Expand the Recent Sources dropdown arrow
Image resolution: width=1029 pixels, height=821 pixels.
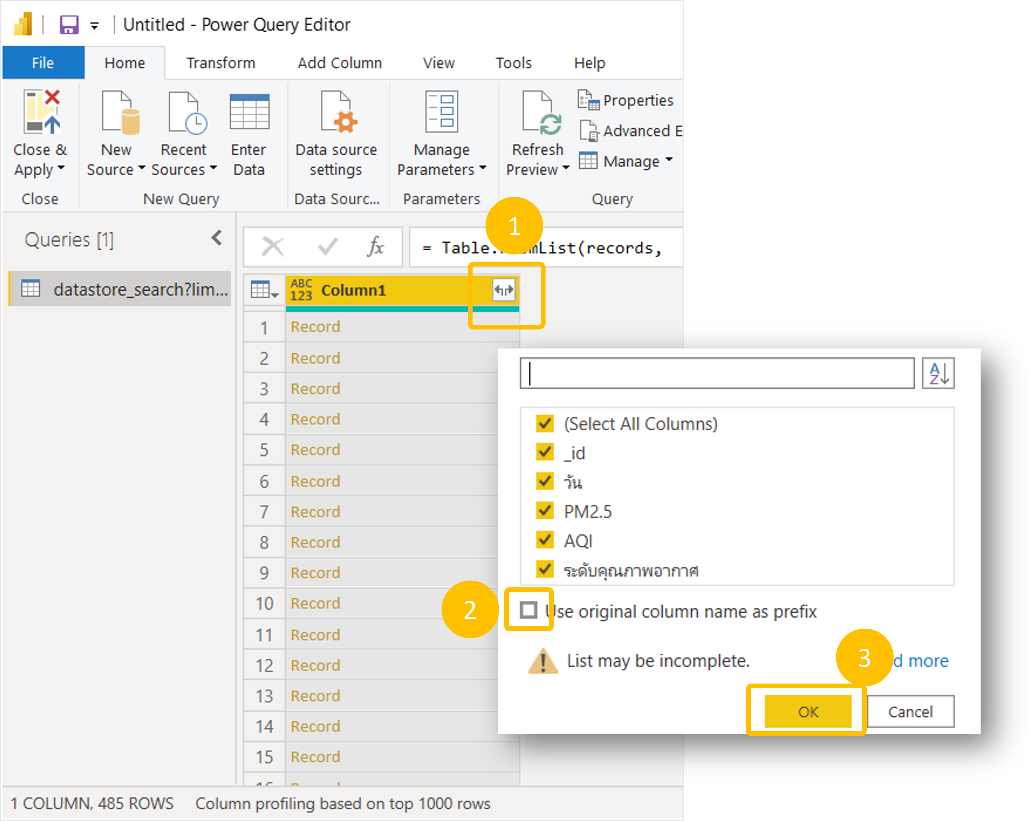[x=213, y=167]
